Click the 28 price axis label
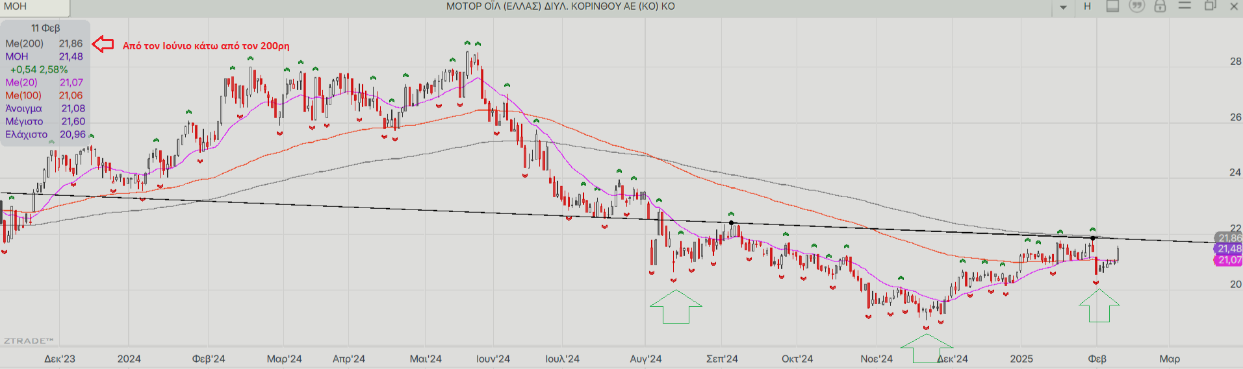The height and width of the screenshot is (369, 1243). point(1235,62)
